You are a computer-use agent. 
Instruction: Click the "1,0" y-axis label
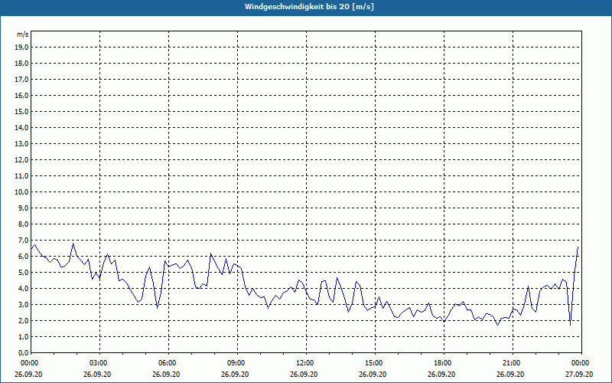click(23, 336)
